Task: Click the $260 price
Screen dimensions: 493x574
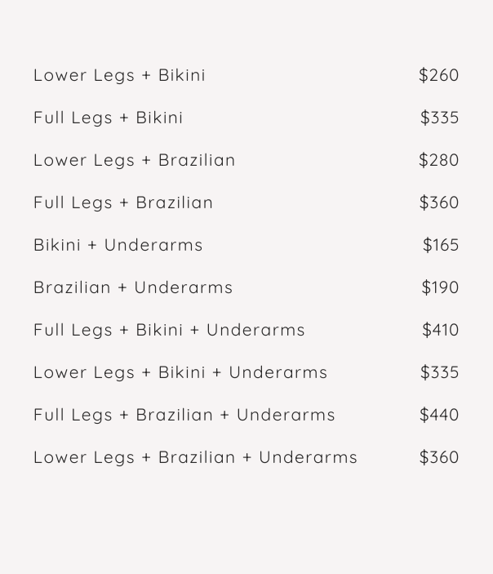Action: tap(438, 75)
